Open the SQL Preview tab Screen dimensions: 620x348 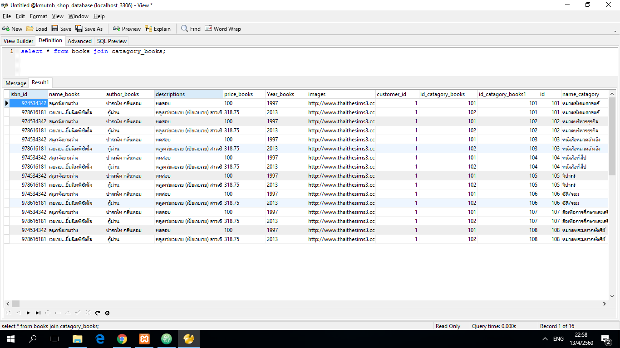pos(112,41)
